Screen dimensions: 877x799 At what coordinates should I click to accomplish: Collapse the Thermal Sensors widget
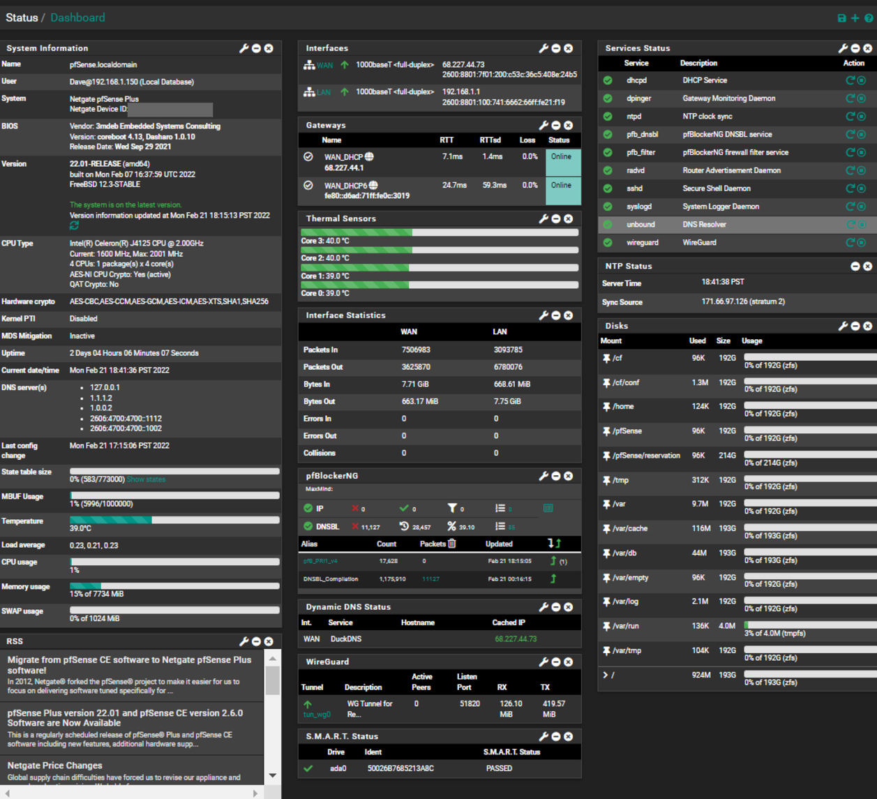tap(556, 218)
